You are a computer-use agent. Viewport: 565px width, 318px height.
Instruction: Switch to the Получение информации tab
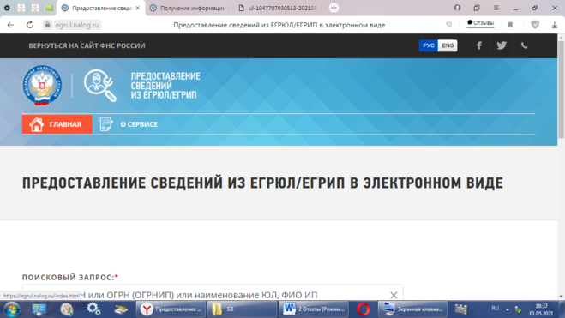pyautogui.click(x=189, y=8)
